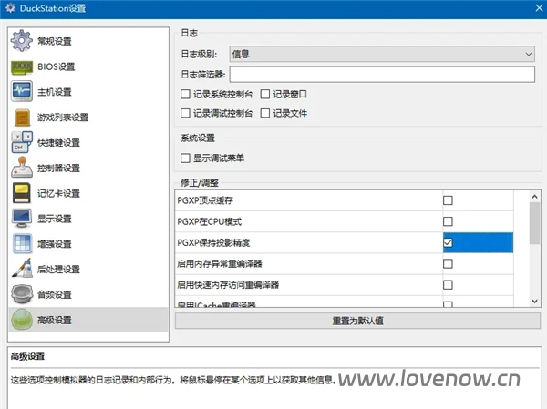Uncheck the PGXP保持投影精度 checkbox
547x409 pixels.
point(448,242)
